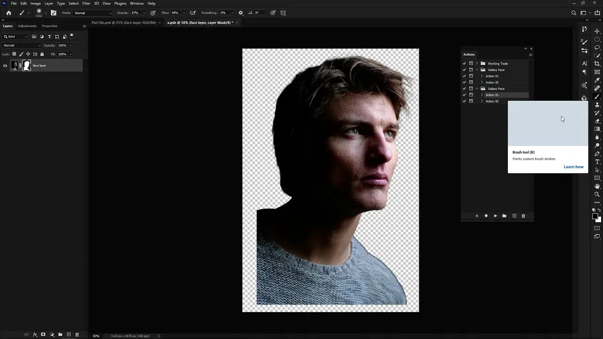Click the foreground color swatch

point(595,217)
